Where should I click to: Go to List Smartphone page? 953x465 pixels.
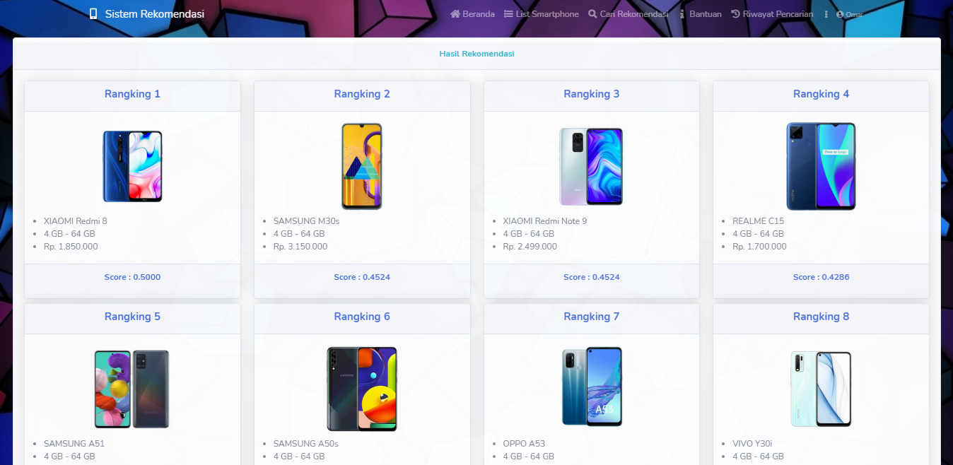pyautogui.click(x=547, y=14)
